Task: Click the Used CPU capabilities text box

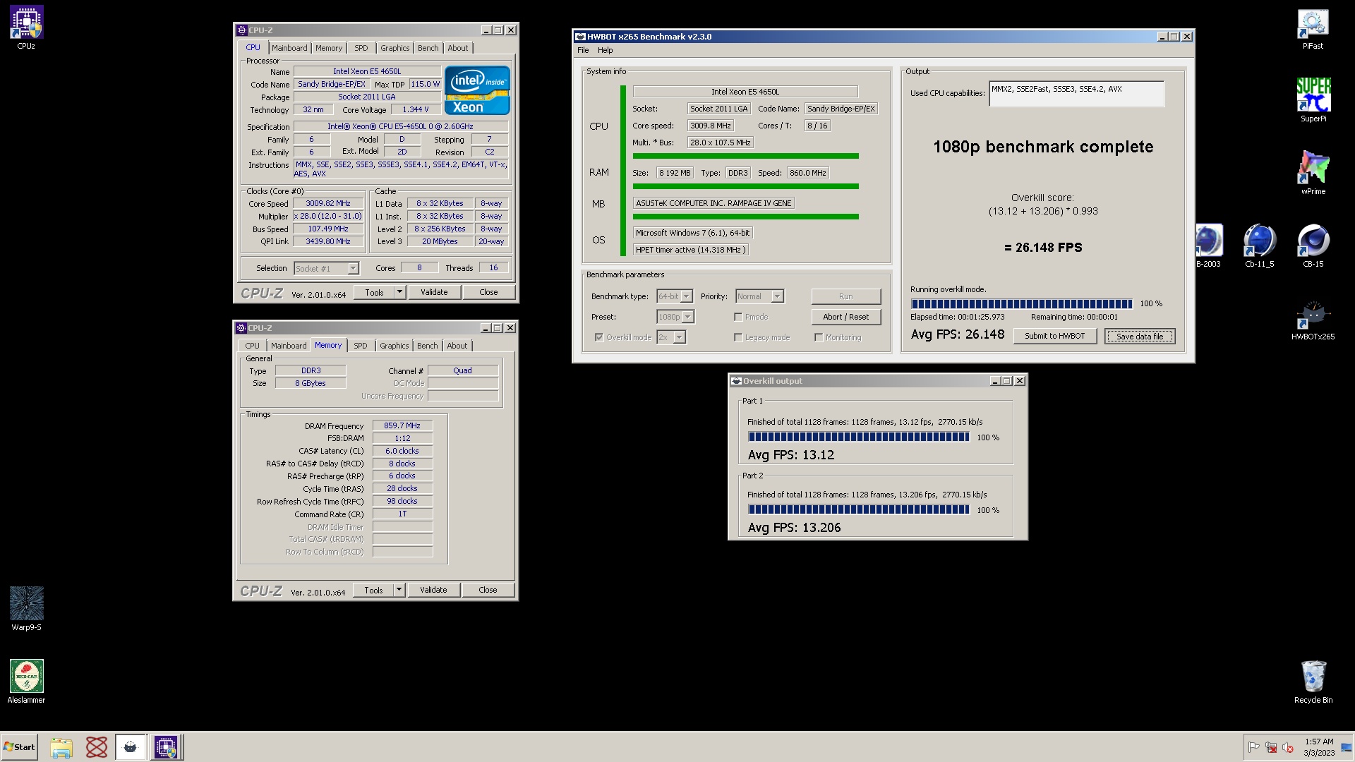Action: coord(1076,93)
